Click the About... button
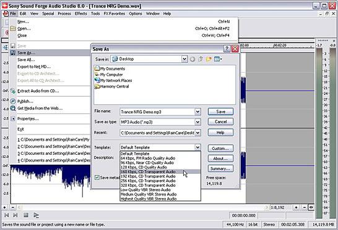338x230 pixels. click(x=220, y=158)
